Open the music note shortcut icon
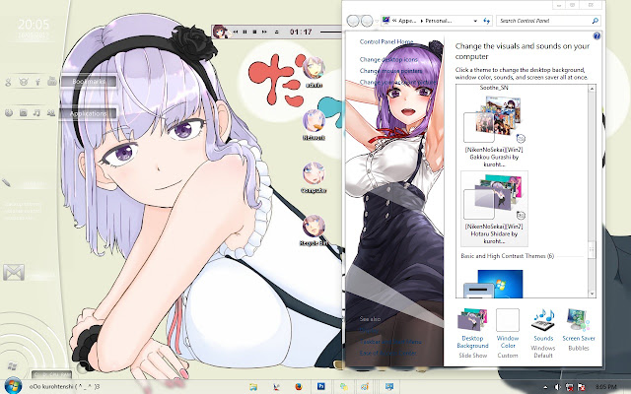The image size is (631, 394). (x=36, y=113)
